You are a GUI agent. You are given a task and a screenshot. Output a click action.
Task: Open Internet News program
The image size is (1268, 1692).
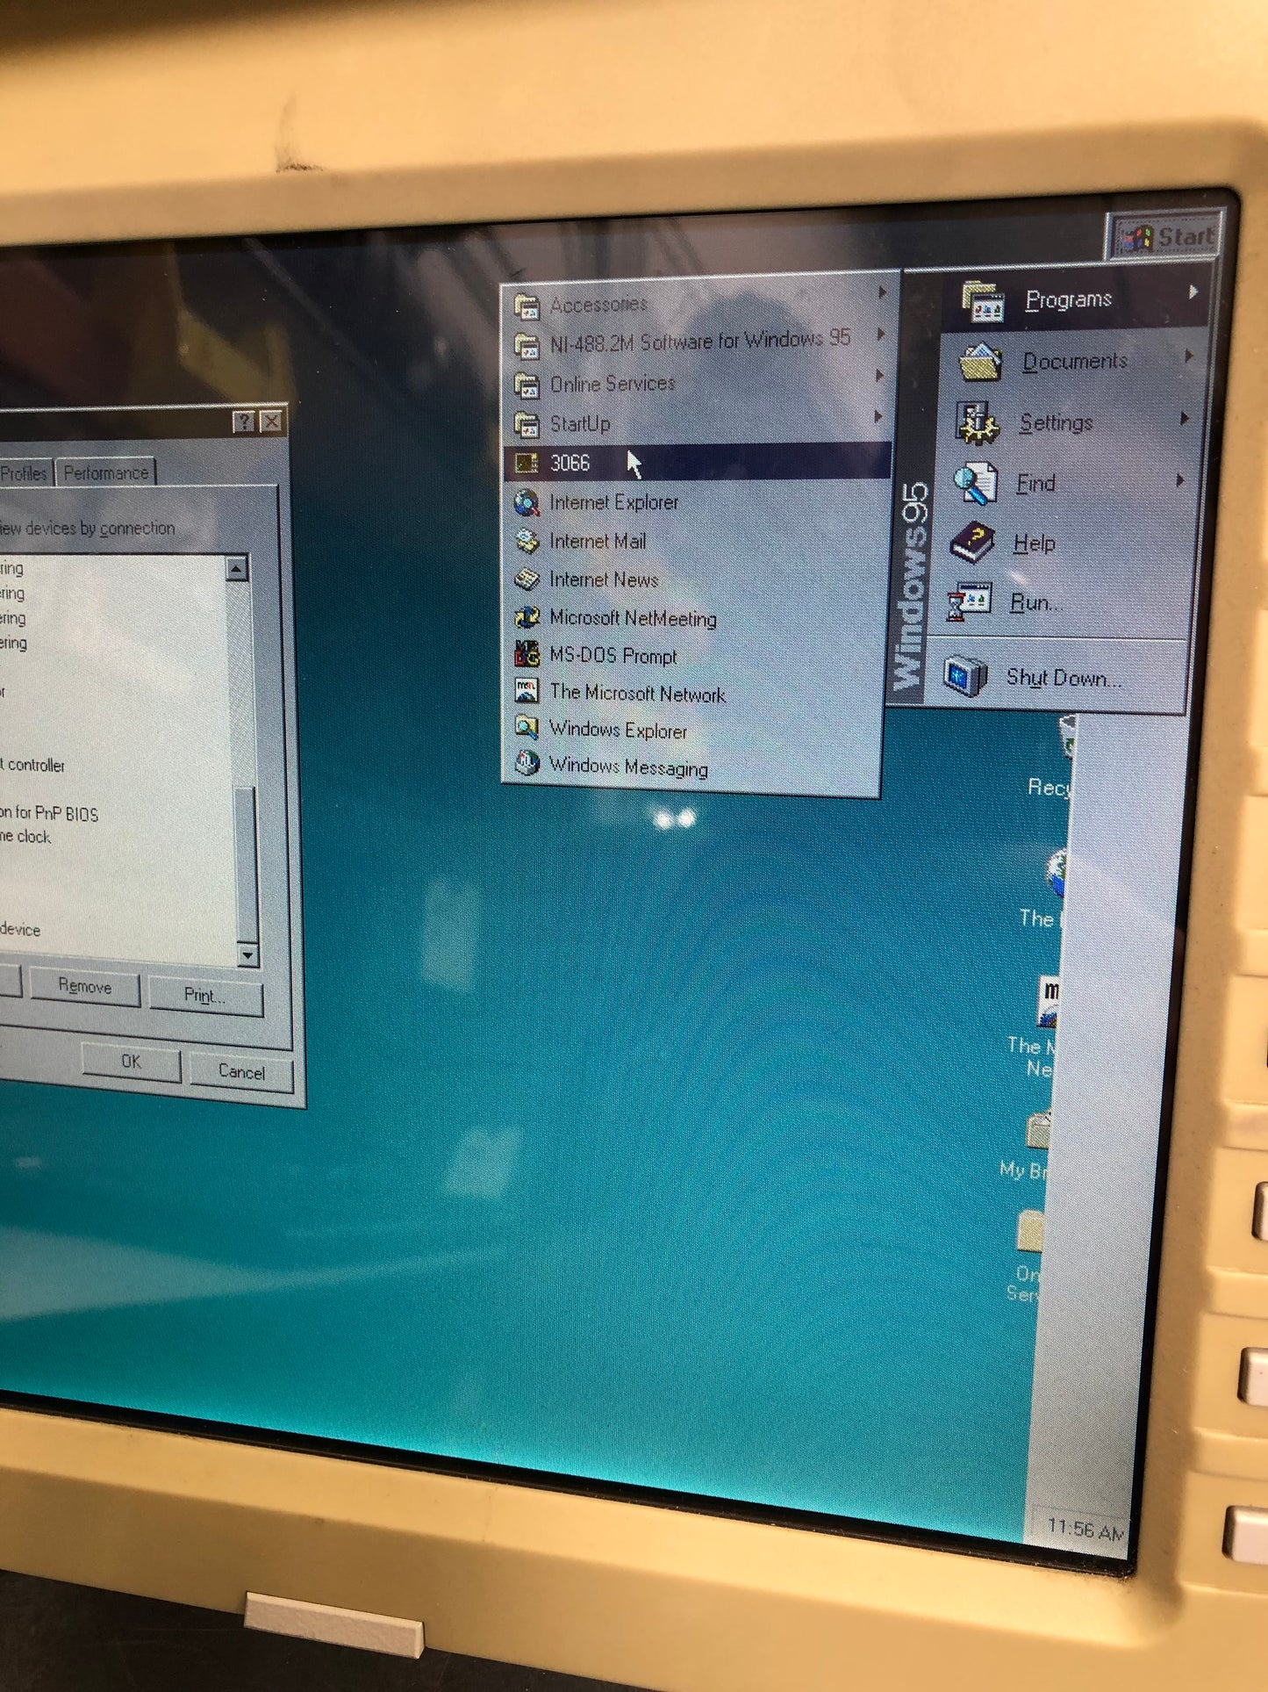pyautogui.click(x=603, y=580)
